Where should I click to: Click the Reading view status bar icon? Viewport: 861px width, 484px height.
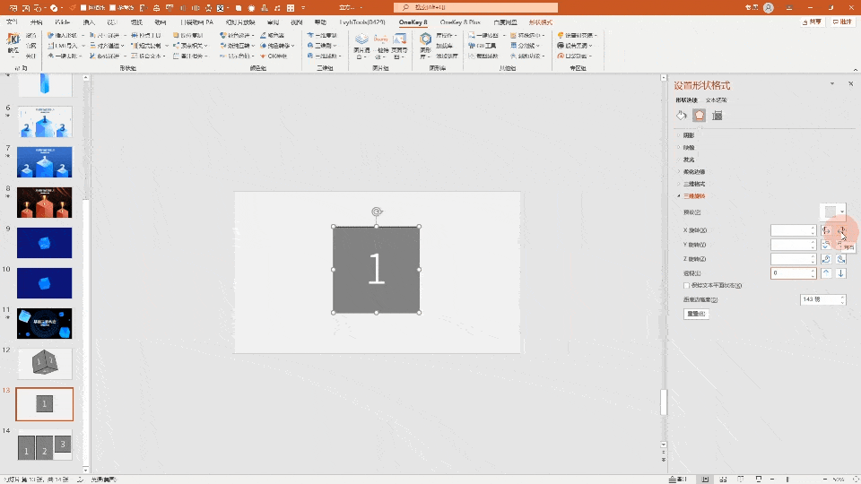pyautogui.click(x=741, y=479)
